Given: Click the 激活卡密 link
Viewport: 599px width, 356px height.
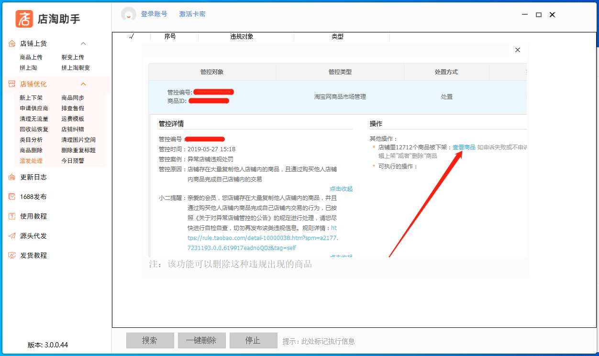Looking at the screenshot, I should 192,14.
